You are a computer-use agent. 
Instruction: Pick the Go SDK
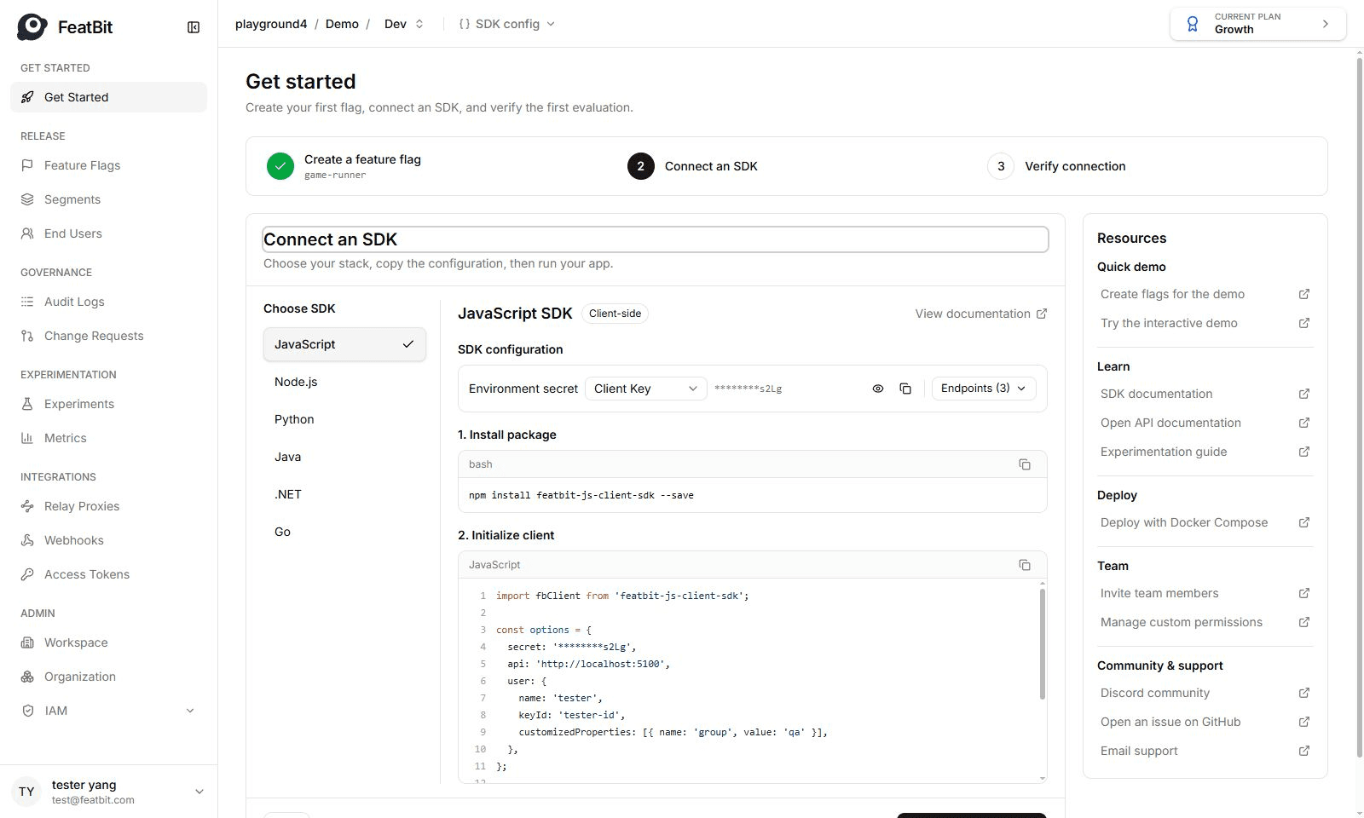[344, 532]
